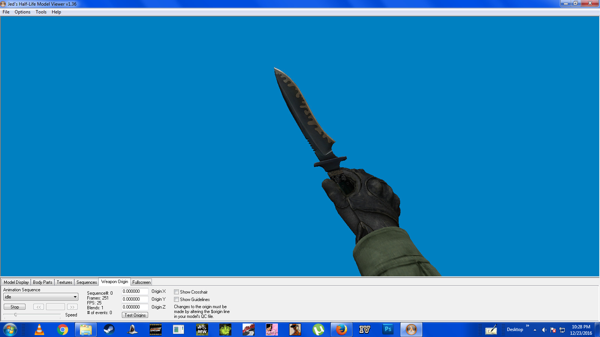Image resolution: width=600 pixels, height=337 pixels.
Task: Click the Origin X input field
Action: (135, 291)
